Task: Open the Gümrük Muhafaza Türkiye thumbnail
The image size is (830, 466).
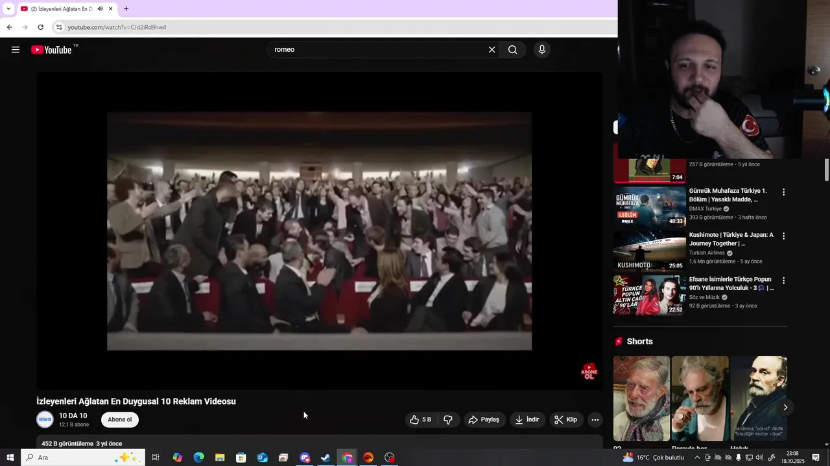Action: click(x=649, y=206)
